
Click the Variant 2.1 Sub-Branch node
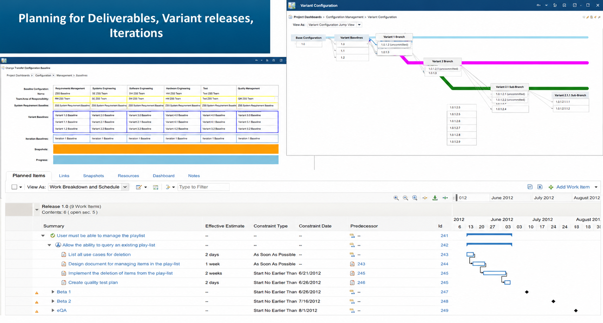[x=510, y=87]
